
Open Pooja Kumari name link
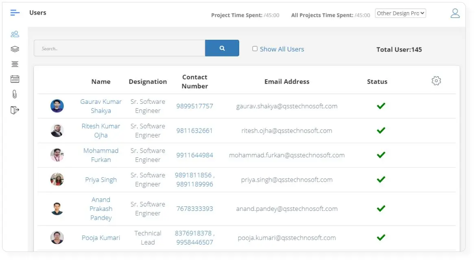click(x=101, y=238)
